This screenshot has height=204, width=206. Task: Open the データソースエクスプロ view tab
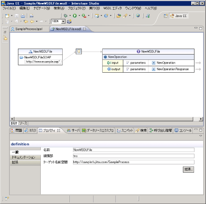coord(98,130)
